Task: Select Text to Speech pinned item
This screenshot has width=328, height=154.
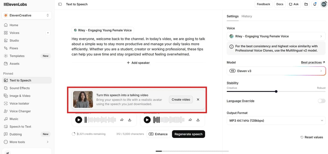Action: [27, 81]
